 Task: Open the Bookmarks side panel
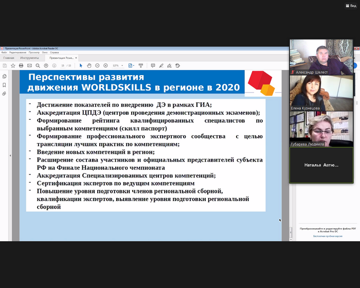(5, 85)
